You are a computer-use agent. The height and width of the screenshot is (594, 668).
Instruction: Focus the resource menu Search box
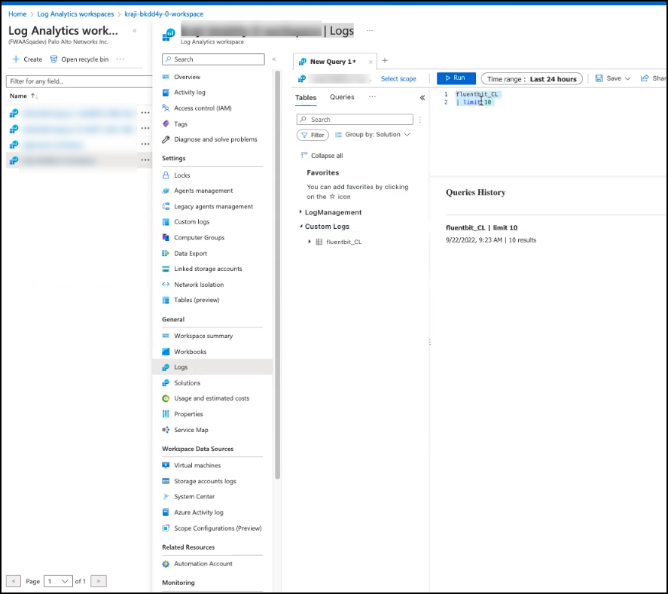[x=213, y=59]
